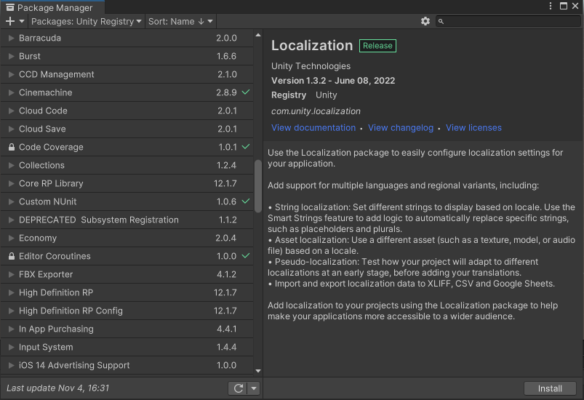Expand the High Definition RP versions
The image size is (584, 400).
pos(11,293)
